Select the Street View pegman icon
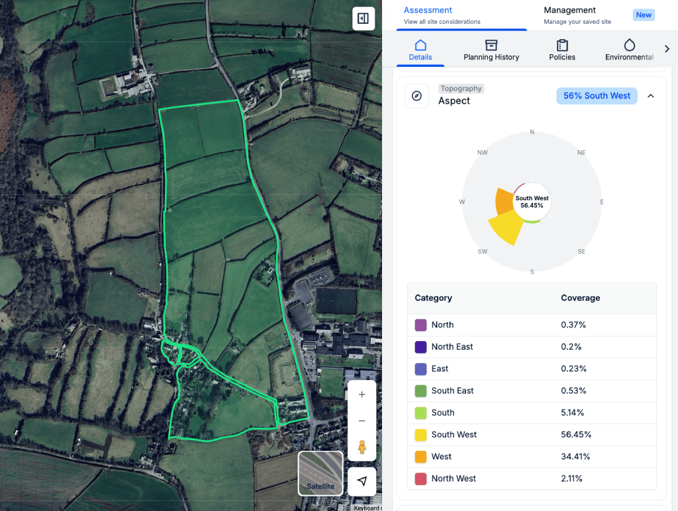The image size is (678, 511). [362, 447]
